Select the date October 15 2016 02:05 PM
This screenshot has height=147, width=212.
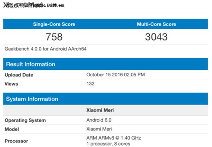tap(116, 75)
